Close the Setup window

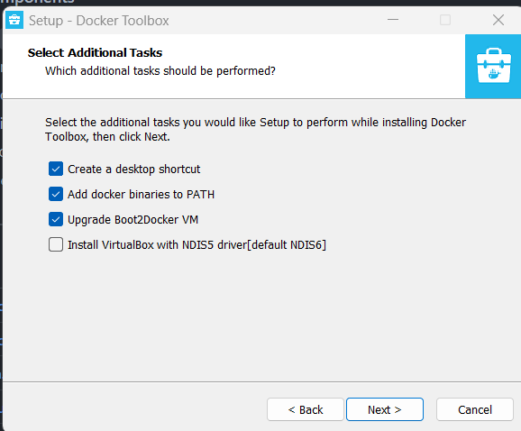coord(498,20)
